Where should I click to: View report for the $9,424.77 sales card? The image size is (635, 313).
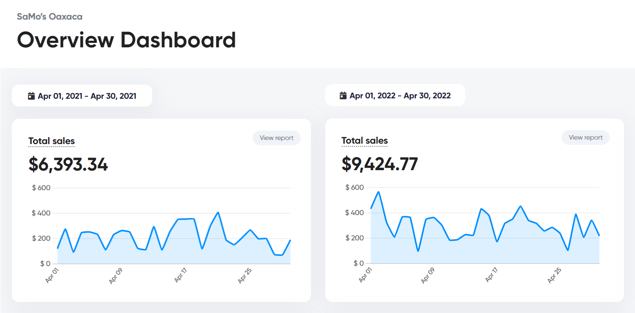585,138
